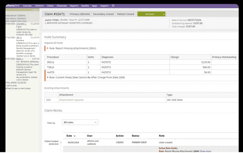Select the Primary CBOHold tab

coord(79,14)
